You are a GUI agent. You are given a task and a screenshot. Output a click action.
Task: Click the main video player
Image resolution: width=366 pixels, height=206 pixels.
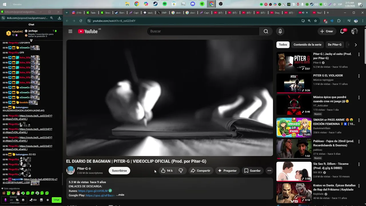tap(170, 98)
